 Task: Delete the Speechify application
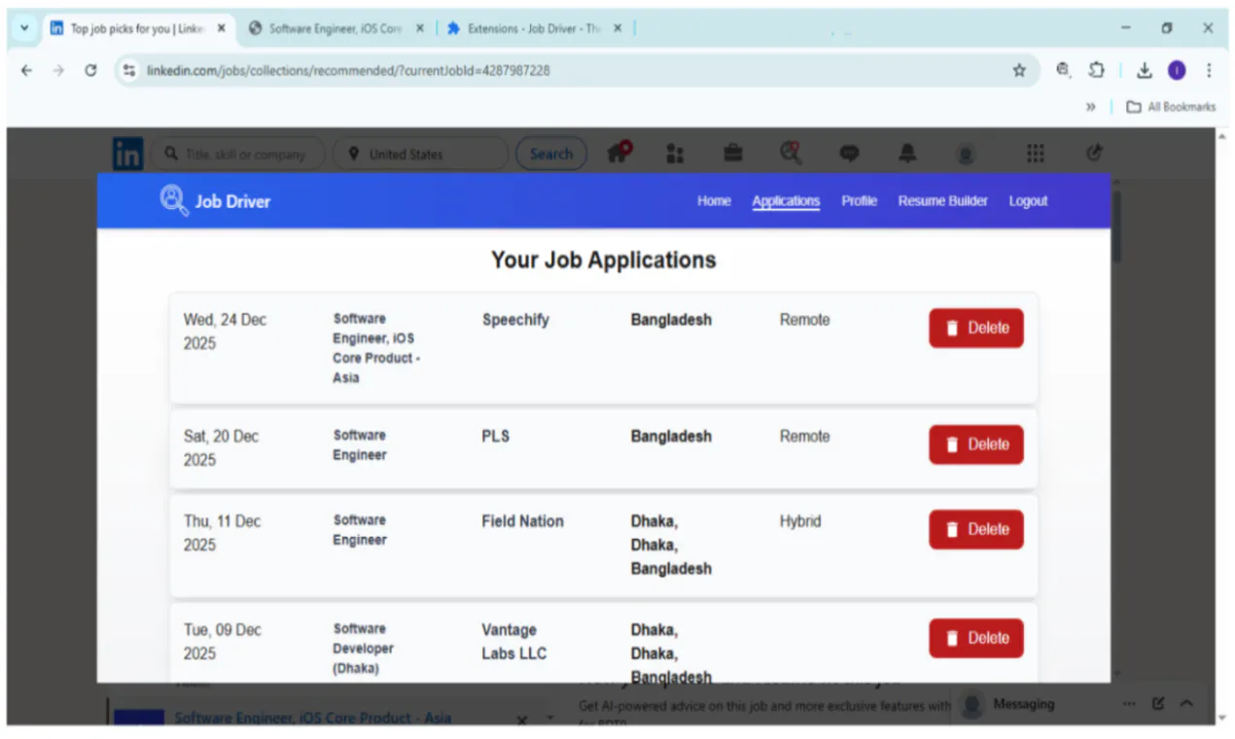point(976,328)
